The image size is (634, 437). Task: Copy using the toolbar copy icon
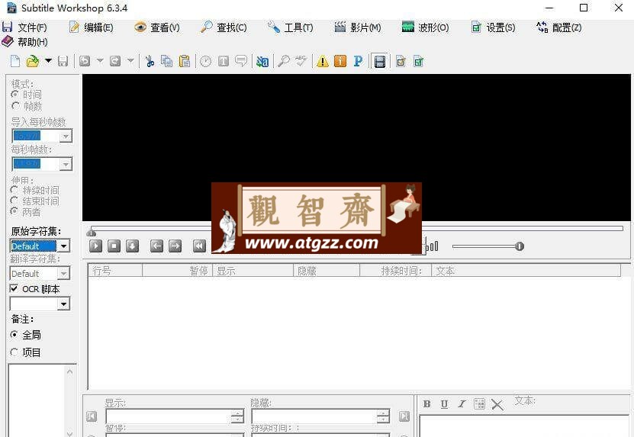coord(166,62)
